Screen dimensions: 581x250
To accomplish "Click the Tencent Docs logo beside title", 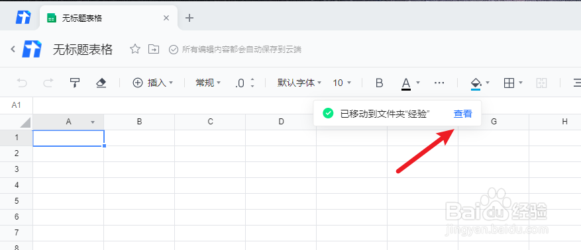I will [x=32, y=49].
